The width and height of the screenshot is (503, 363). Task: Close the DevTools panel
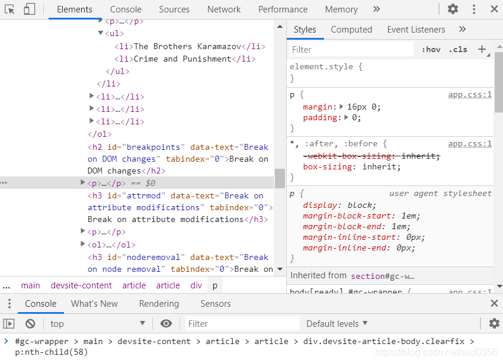pyautogui.click(x=494, y=9)
